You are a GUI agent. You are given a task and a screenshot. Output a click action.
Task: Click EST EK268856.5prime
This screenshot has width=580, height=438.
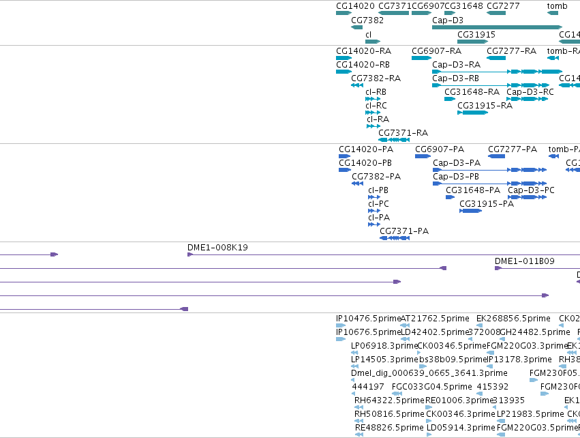tap(513, 319)
